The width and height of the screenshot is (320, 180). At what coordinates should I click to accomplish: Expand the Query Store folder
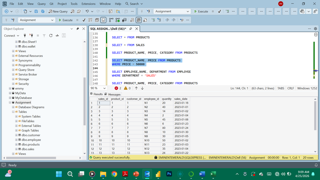(x=13, y=70)
